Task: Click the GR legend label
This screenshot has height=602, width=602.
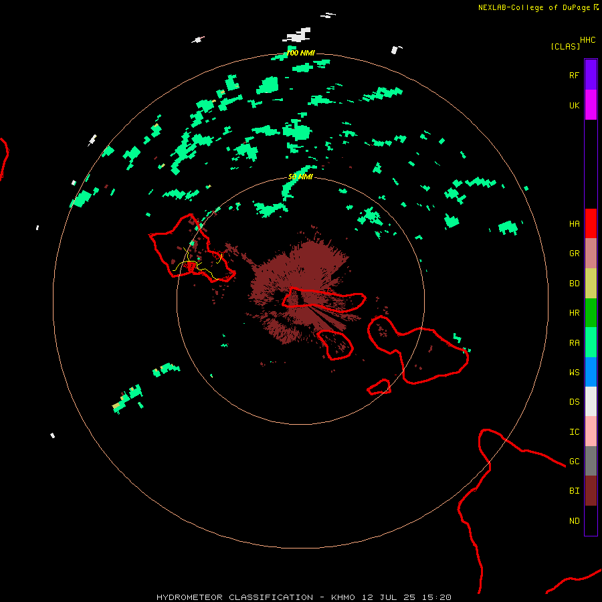Action: 574,254
